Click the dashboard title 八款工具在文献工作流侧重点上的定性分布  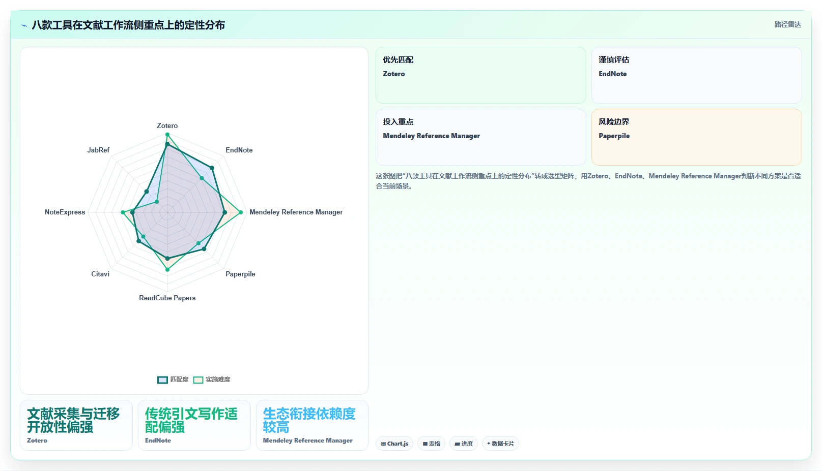click(x=128, y=25)
